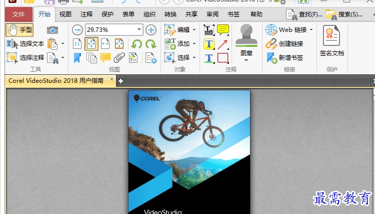The image size is (375, 214).
Task: Expand the Web Links dropdown arrow
Action: (311, 30)
